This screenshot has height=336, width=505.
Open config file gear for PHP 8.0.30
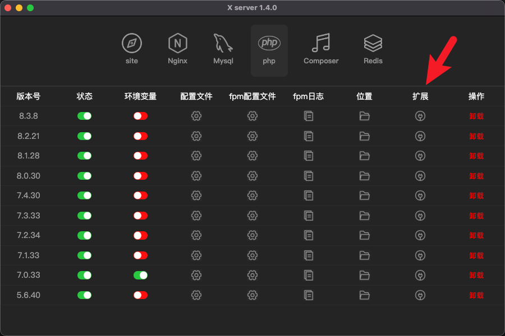tap(196, 176)
